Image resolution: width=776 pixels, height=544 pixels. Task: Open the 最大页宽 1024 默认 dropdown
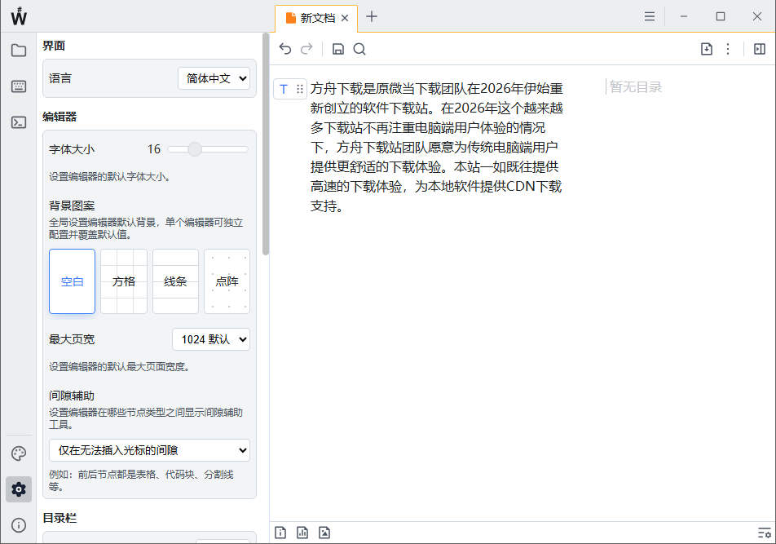pyautogui.click(x=211, y=339)
